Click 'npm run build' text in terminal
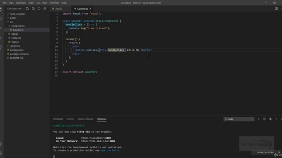Screen dimensions: 282x158 point(110,151)
